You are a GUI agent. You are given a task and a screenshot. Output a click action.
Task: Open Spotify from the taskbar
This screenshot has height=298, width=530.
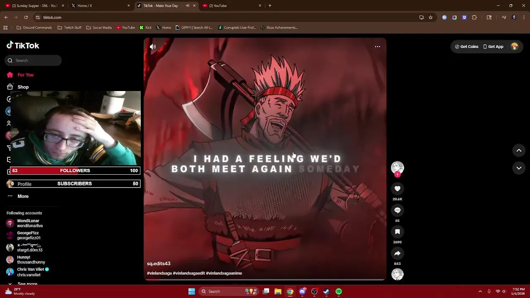tap(339, 291)
